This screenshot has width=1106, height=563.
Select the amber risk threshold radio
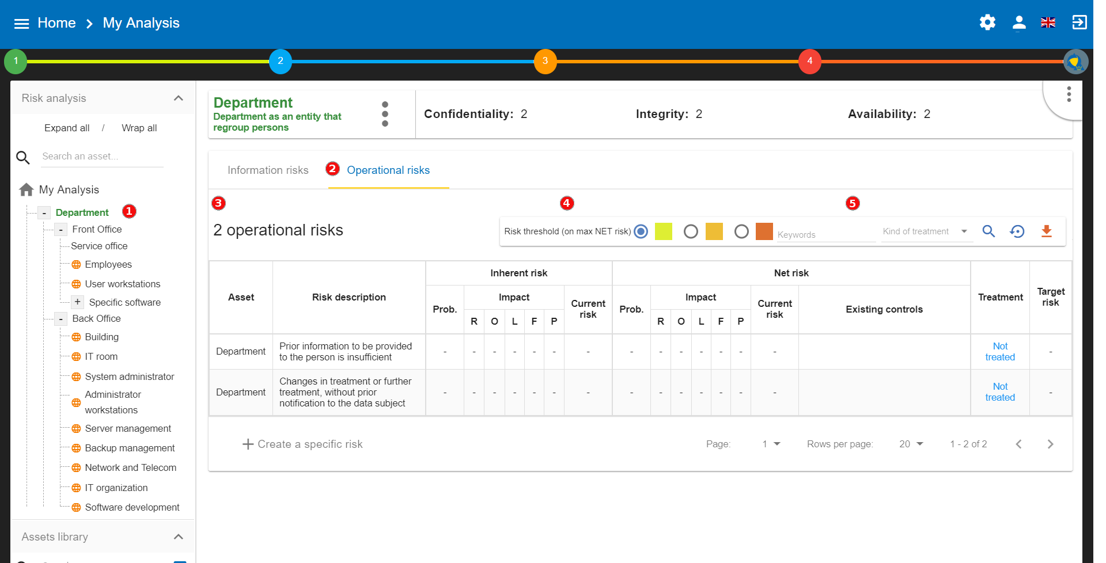tap(691, 231)
